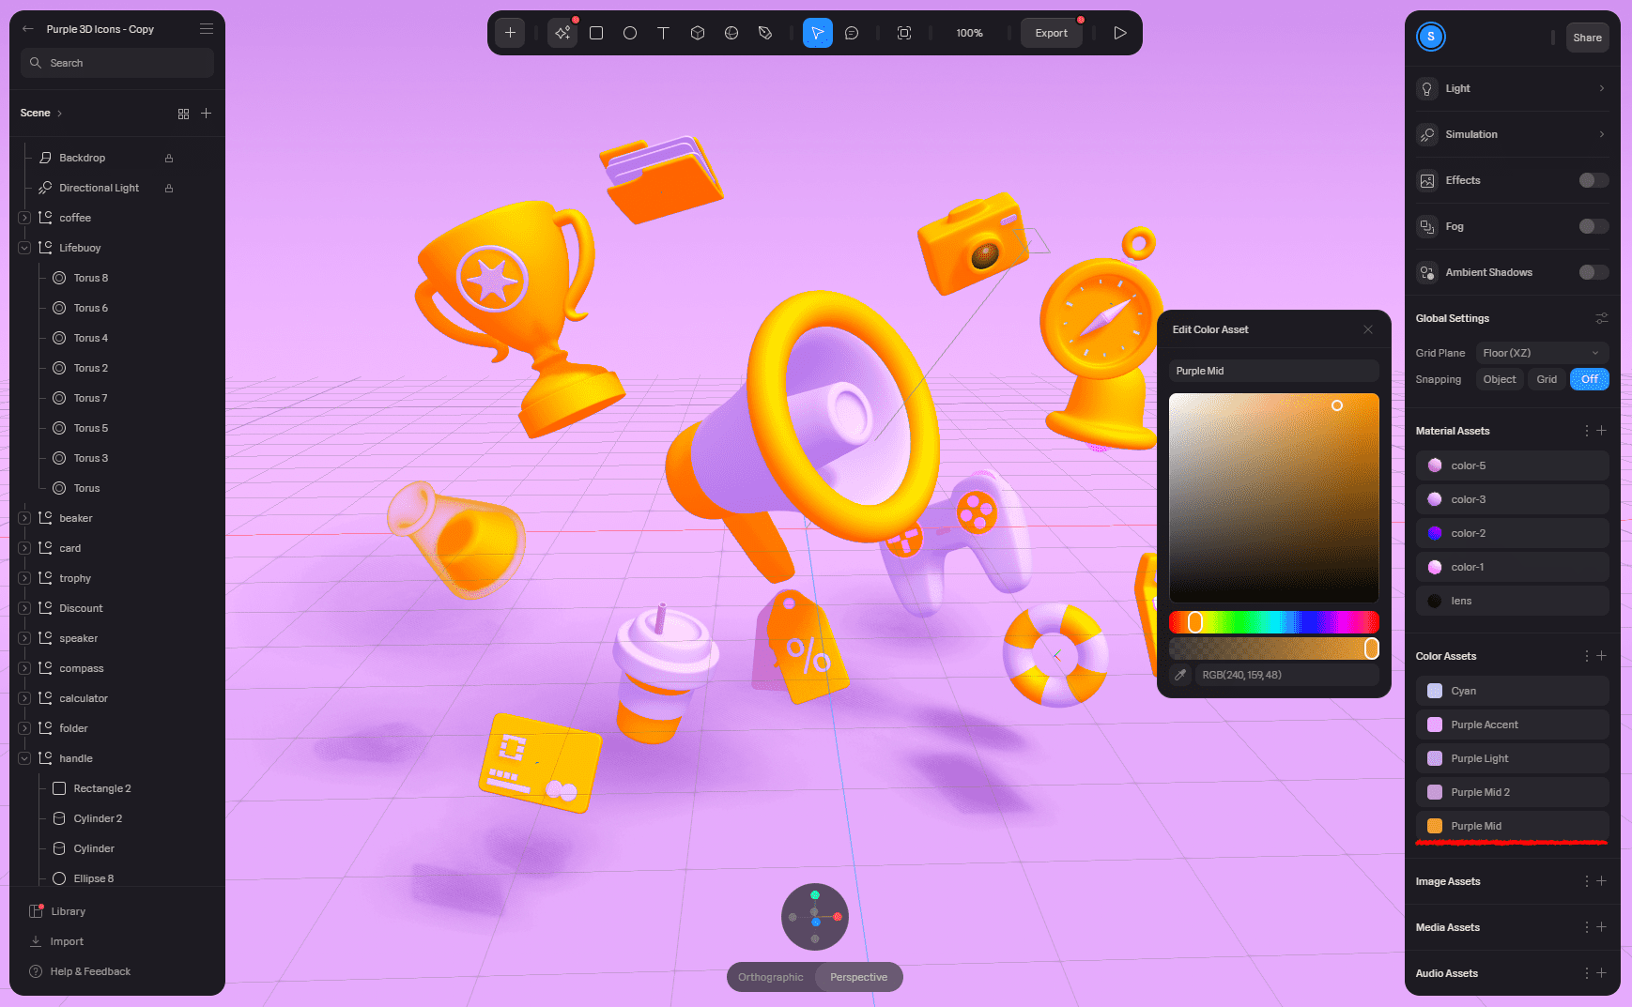Screen dimensions: 1632x1007
Task: Open the Global Settings sliders icon
Action: click(x=1602, y=319)
